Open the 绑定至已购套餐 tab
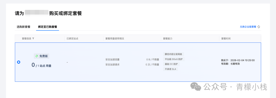Image resolution: width=276 pixels, height=98 pixels. [x=48, y=27]
